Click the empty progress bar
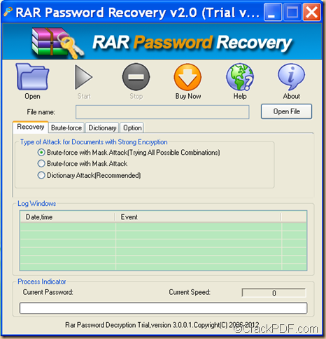326x339 pixels. 163,308
